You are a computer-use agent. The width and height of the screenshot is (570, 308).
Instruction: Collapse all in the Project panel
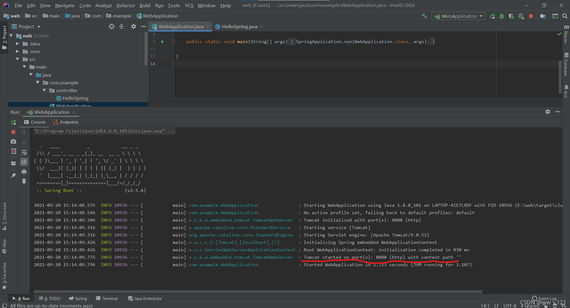(121, 26)
